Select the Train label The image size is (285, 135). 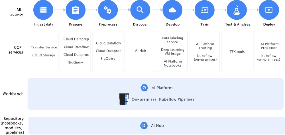[x=205, y=24]
